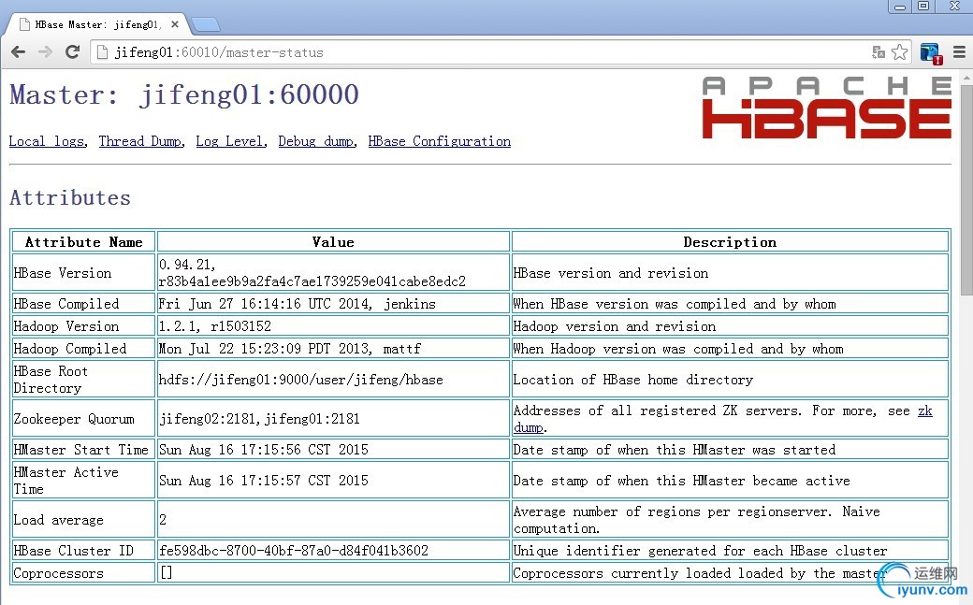Click the value Fri Jun 27 16:14:16 UTC 2014
The image size is (973, 605).
[266, 304]
